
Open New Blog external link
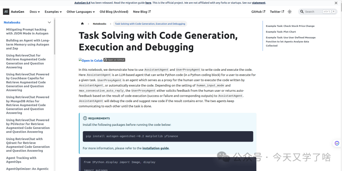(x=142, y=12)
